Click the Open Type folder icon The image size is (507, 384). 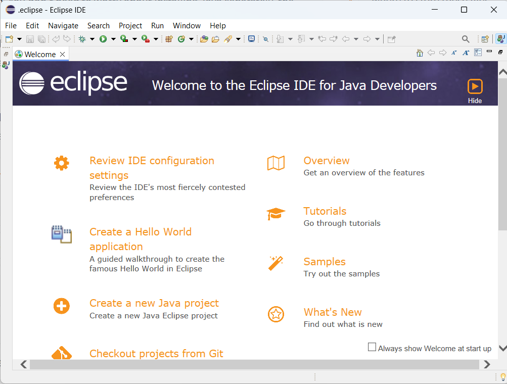[204, 39]
